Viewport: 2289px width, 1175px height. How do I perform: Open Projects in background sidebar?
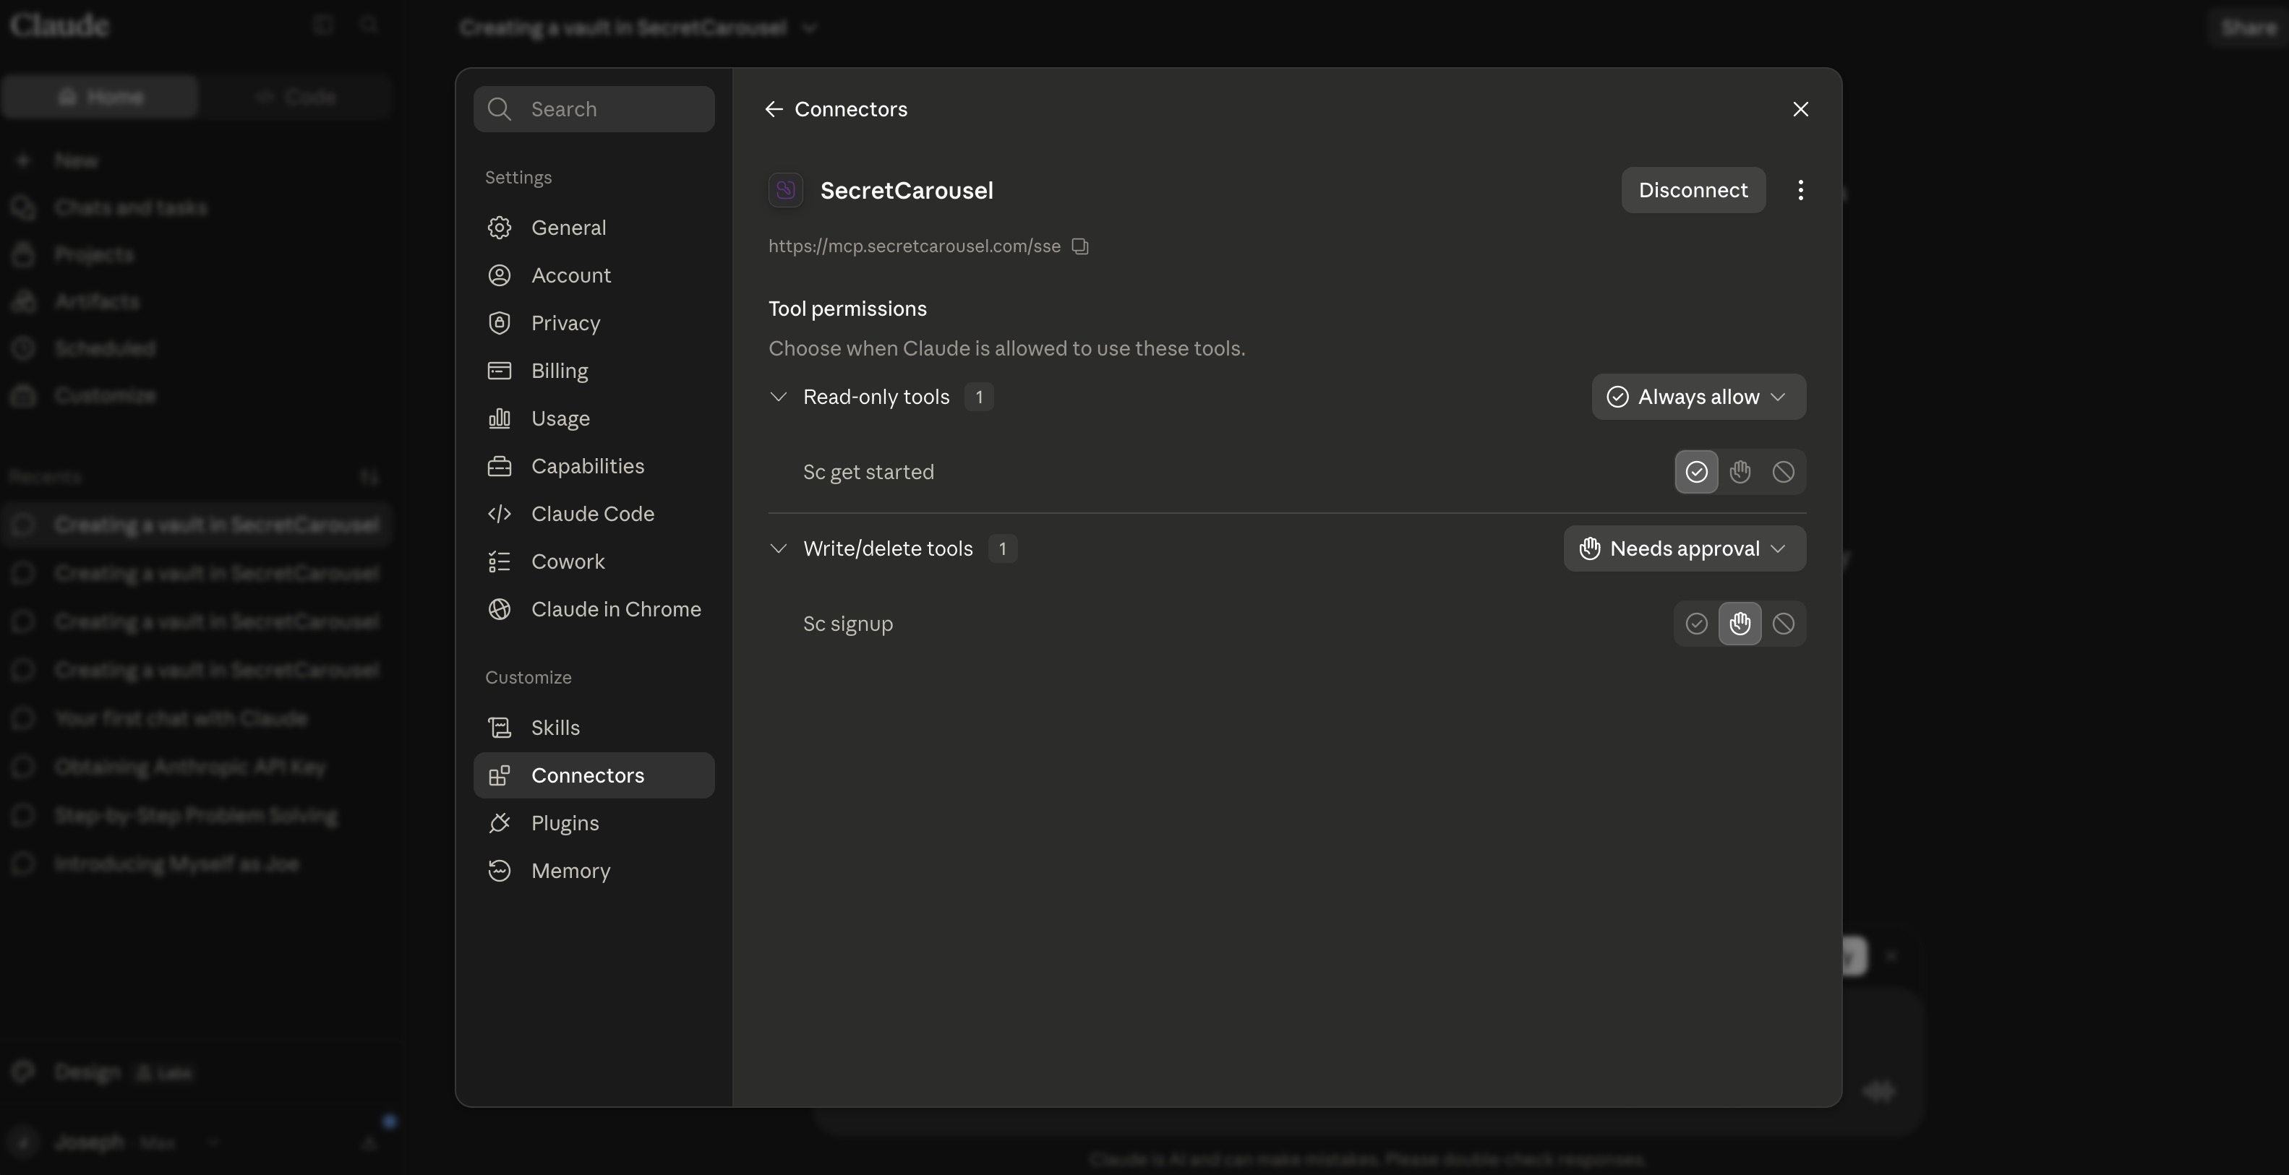pyautogui.click(x=195, y=255)
